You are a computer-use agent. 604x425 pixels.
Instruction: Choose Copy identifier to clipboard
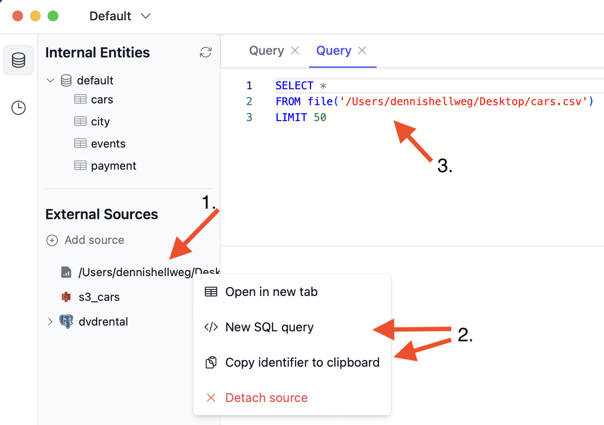pos(292,362)
